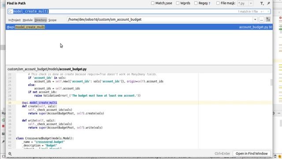Enable the File mask checkbox
282x159 pixels.
pyautogui.click(x=218, y=3)
